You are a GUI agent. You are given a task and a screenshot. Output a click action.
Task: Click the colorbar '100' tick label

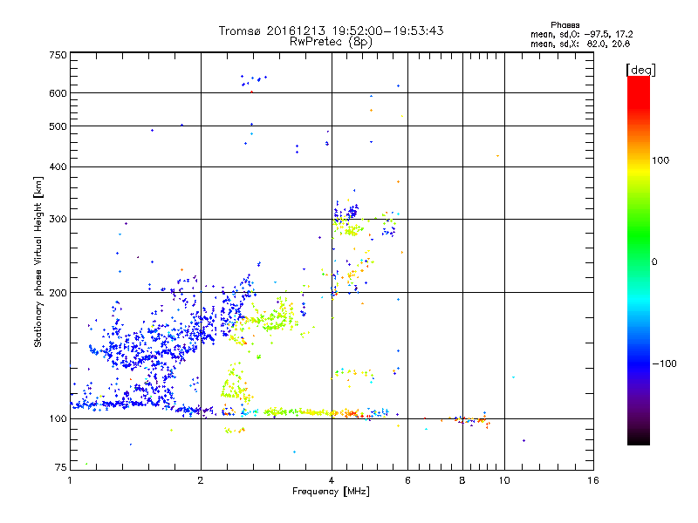(x=660, y=160)
